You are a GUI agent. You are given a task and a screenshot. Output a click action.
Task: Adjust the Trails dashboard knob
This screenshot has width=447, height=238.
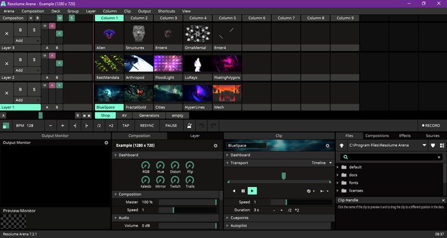(x=190, y=180)
